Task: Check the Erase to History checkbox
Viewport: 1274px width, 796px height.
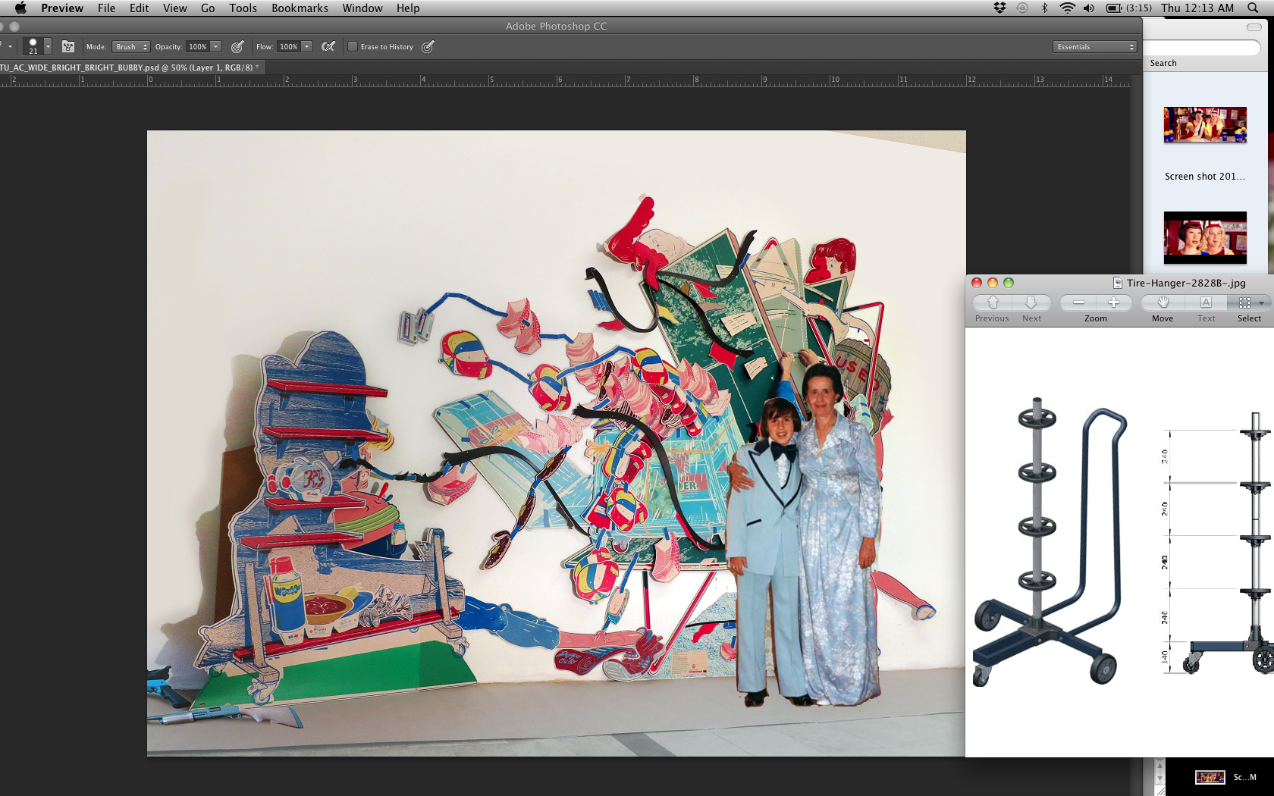Action: coord(353,47)
